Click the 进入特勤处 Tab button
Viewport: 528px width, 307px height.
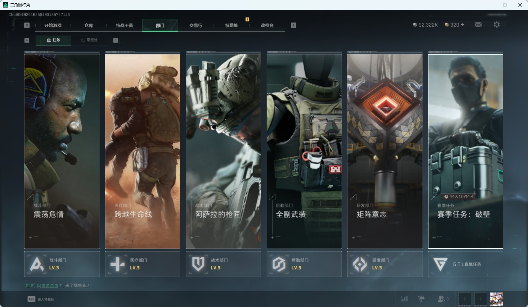click(41, 299)
